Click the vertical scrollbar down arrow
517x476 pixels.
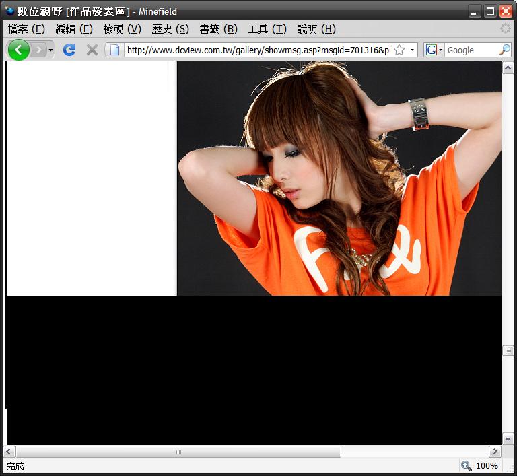(x=508, y=438)
